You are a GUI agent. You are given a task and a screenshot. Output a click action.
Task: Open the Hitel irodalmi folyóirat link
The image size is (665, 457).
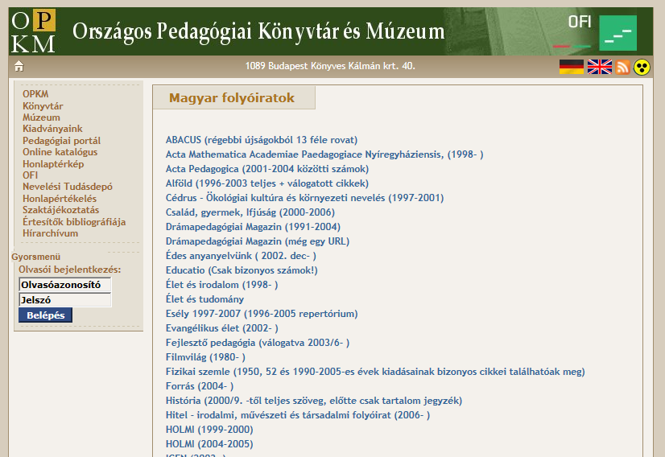coord(298,415)
